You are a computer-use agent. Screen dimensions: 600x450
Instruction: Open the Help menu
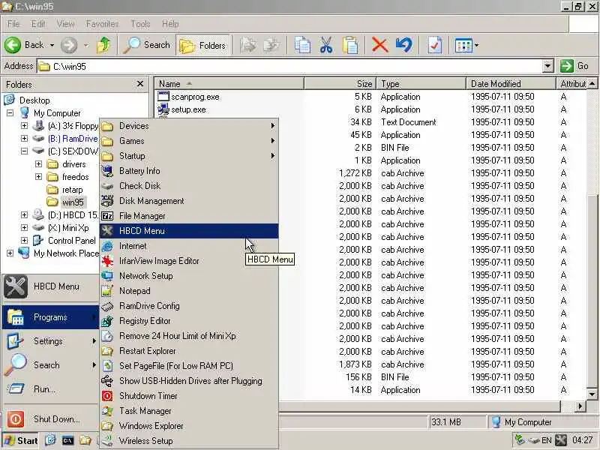click(x=170, y=24)
